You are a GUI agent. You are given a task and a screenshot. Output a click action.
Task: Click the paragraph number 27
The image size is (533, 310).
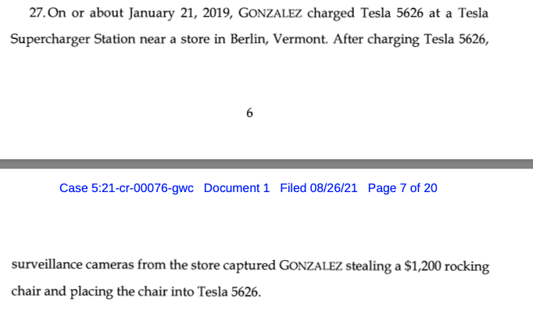click(x=38, y=13)
